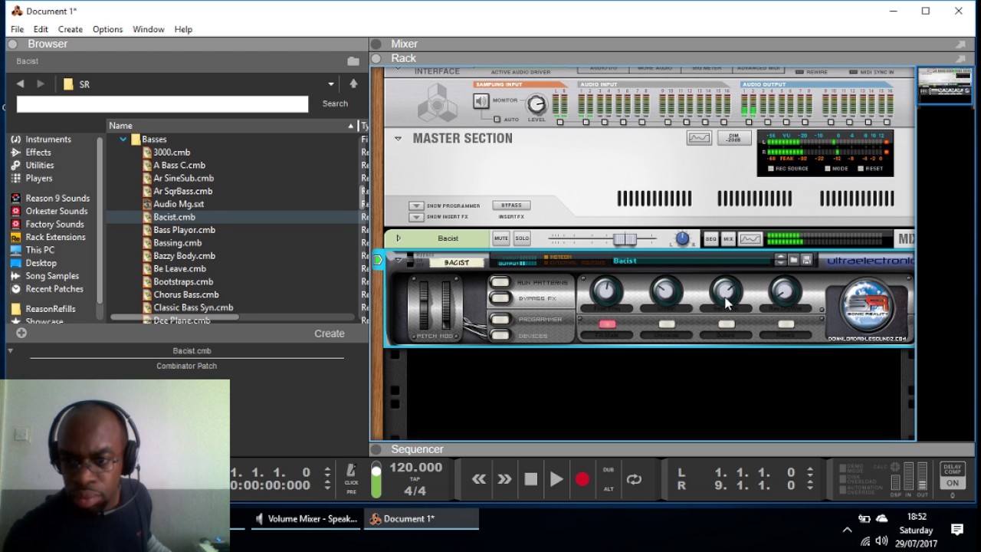The image size is (981, 552).
Task: Collapse the Basses folder in browser
Action: pos(123,140)
